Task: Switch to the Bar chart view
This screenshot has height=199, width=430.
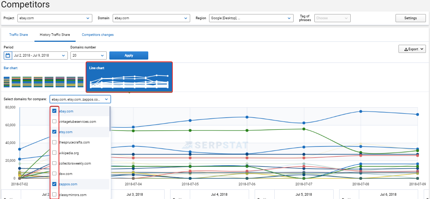Action: [x=43, y=77]
